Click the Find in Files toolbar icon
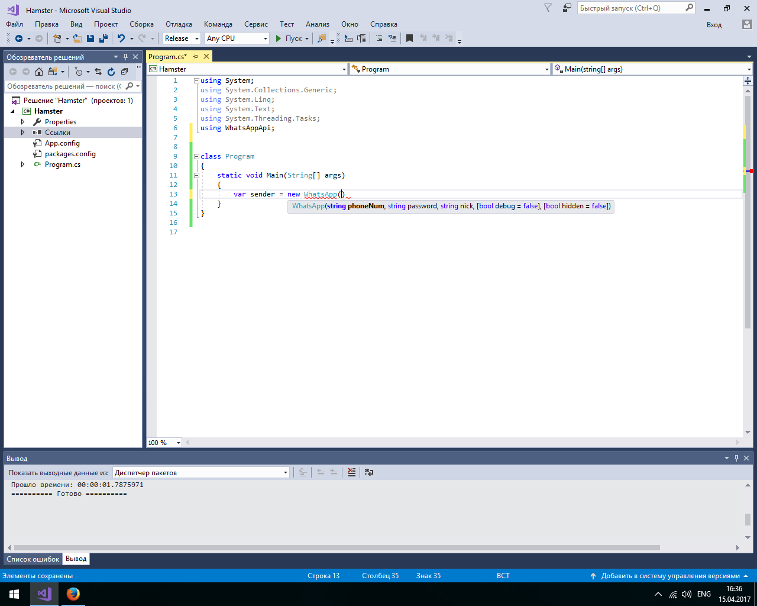Image resolution: width=757 pixels, height=606 pixels. (x=322, y=38)
